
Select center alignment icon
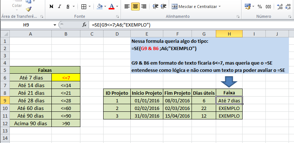(135, 7)
